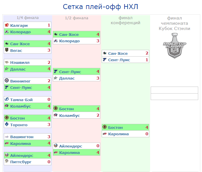Click the Stanley Cup Playoffs logo
202x172 pixels.
[174, 45]
